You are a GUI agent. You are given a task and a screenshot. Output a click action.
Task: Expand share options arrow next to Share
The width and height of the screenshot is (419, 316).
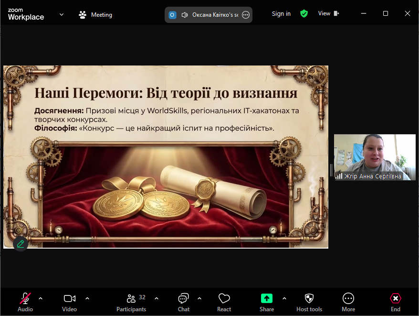point(284,298)
